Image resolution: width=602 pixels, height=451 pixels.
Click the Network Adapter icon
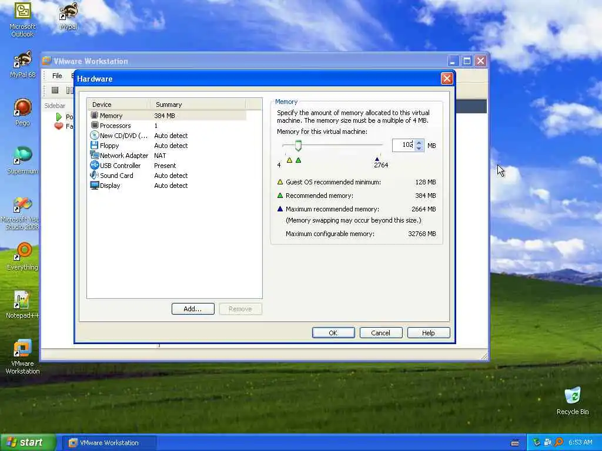coord(95,155)
